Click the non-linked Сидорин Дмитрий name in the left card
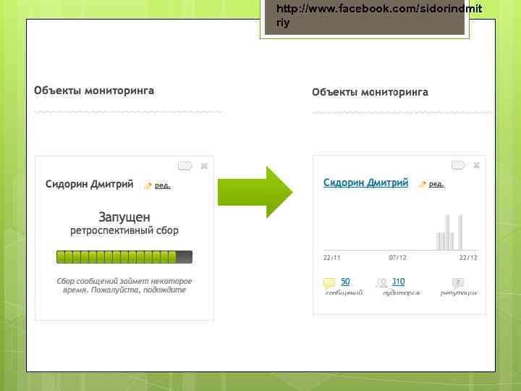This screenshot has height=391, width=521. click(x=90, y=184)
